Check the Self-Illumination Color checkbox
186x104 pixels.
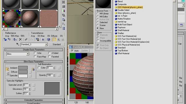click(39, 68)
